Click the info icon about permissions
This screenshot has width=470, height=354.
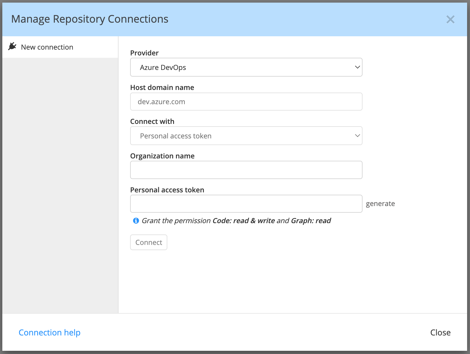tap(135, 221)
